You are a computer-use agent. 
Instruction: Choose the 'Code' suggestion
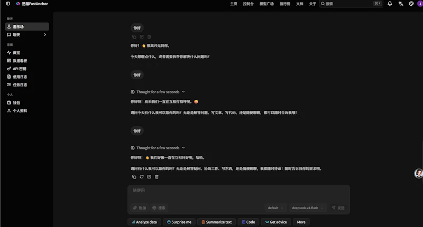point(249,222)
